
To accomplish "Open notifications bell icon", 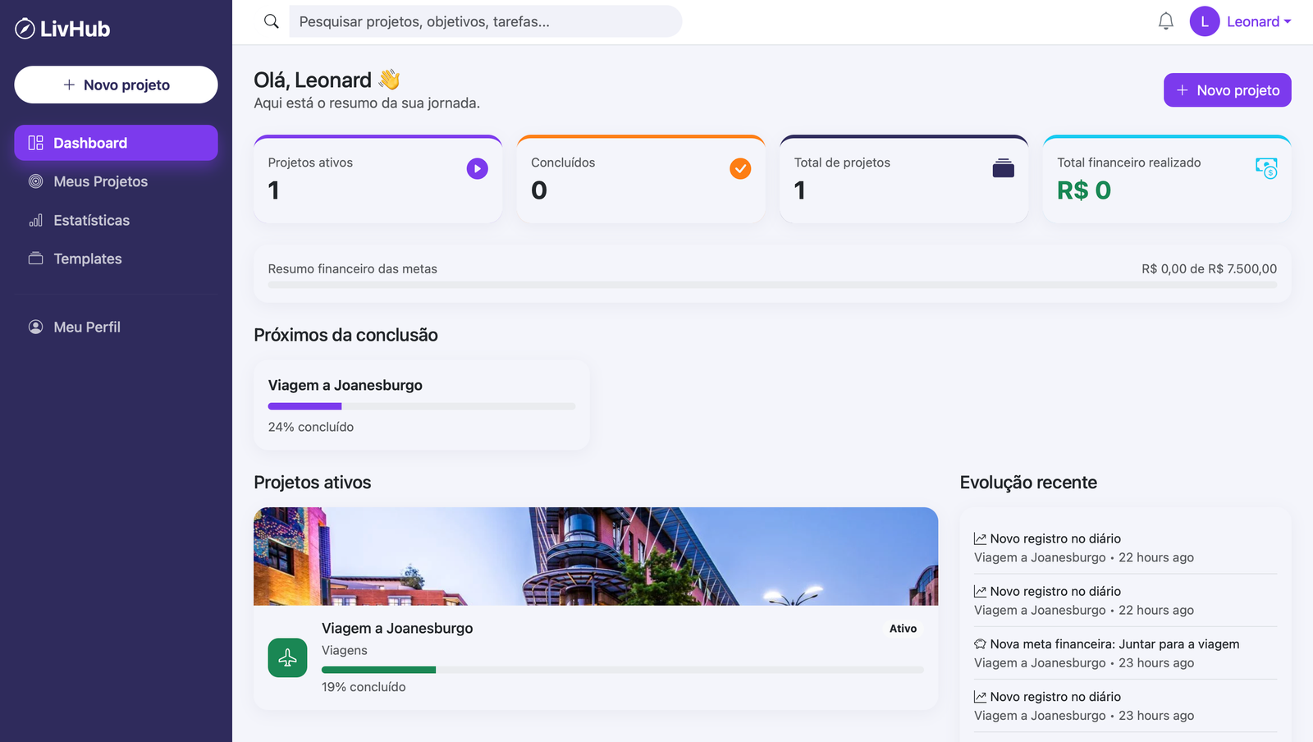I will [x=1166, y=21].
